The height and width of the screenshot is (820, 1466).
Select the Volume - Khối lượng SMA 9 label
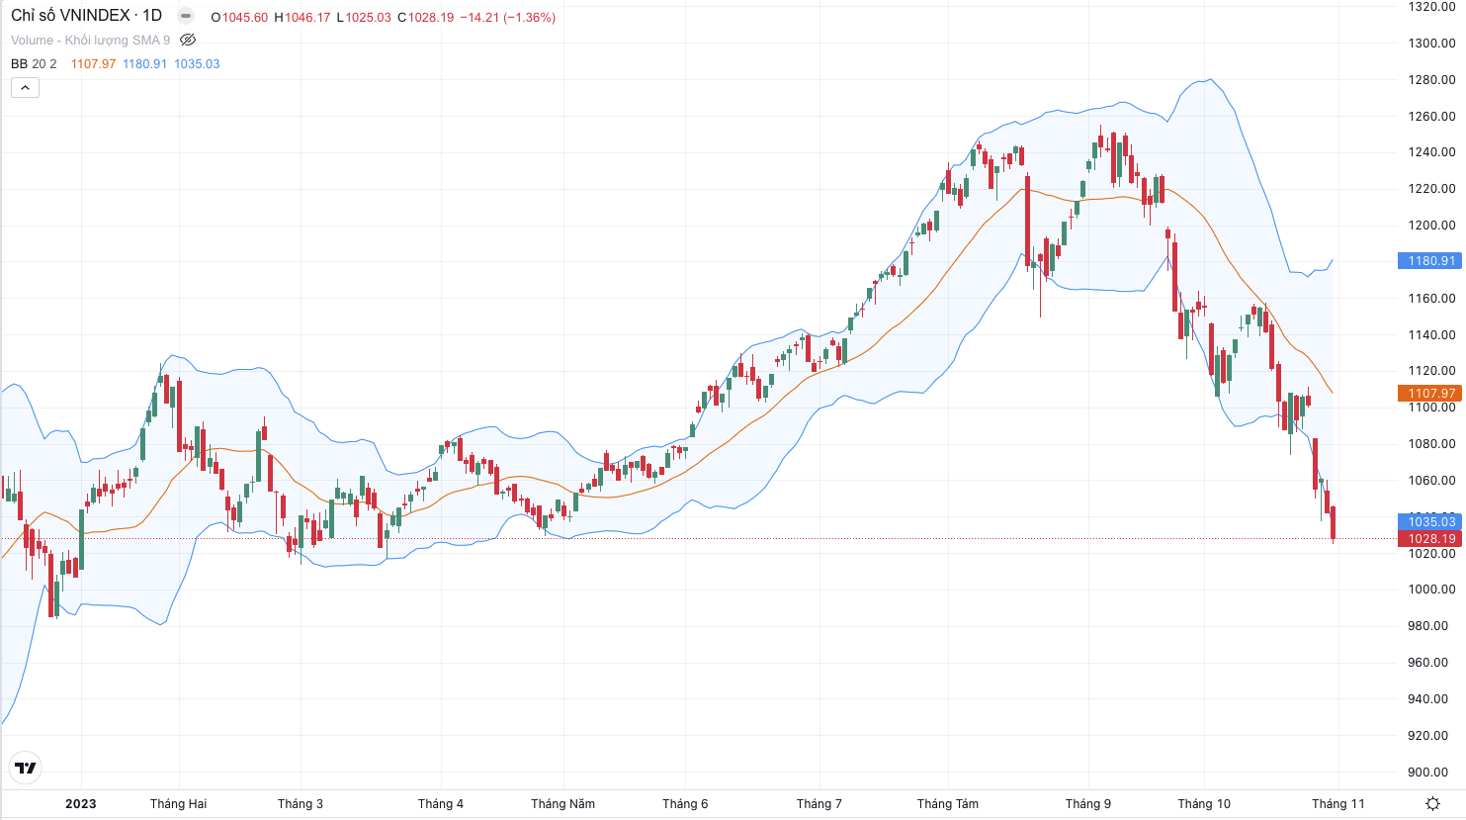click(x=90, y=40)
